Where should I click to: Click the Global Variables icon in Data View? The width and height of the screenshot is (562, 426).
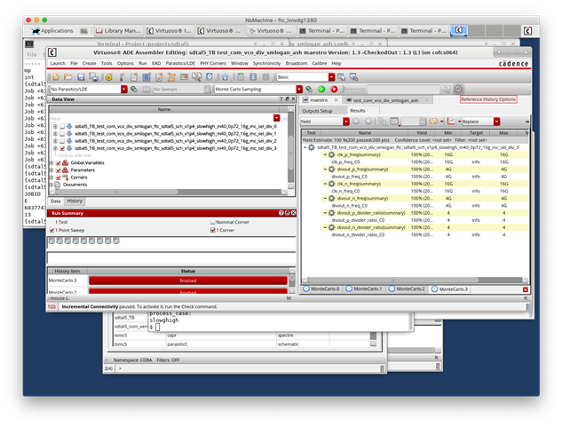(x=64, y=162)
